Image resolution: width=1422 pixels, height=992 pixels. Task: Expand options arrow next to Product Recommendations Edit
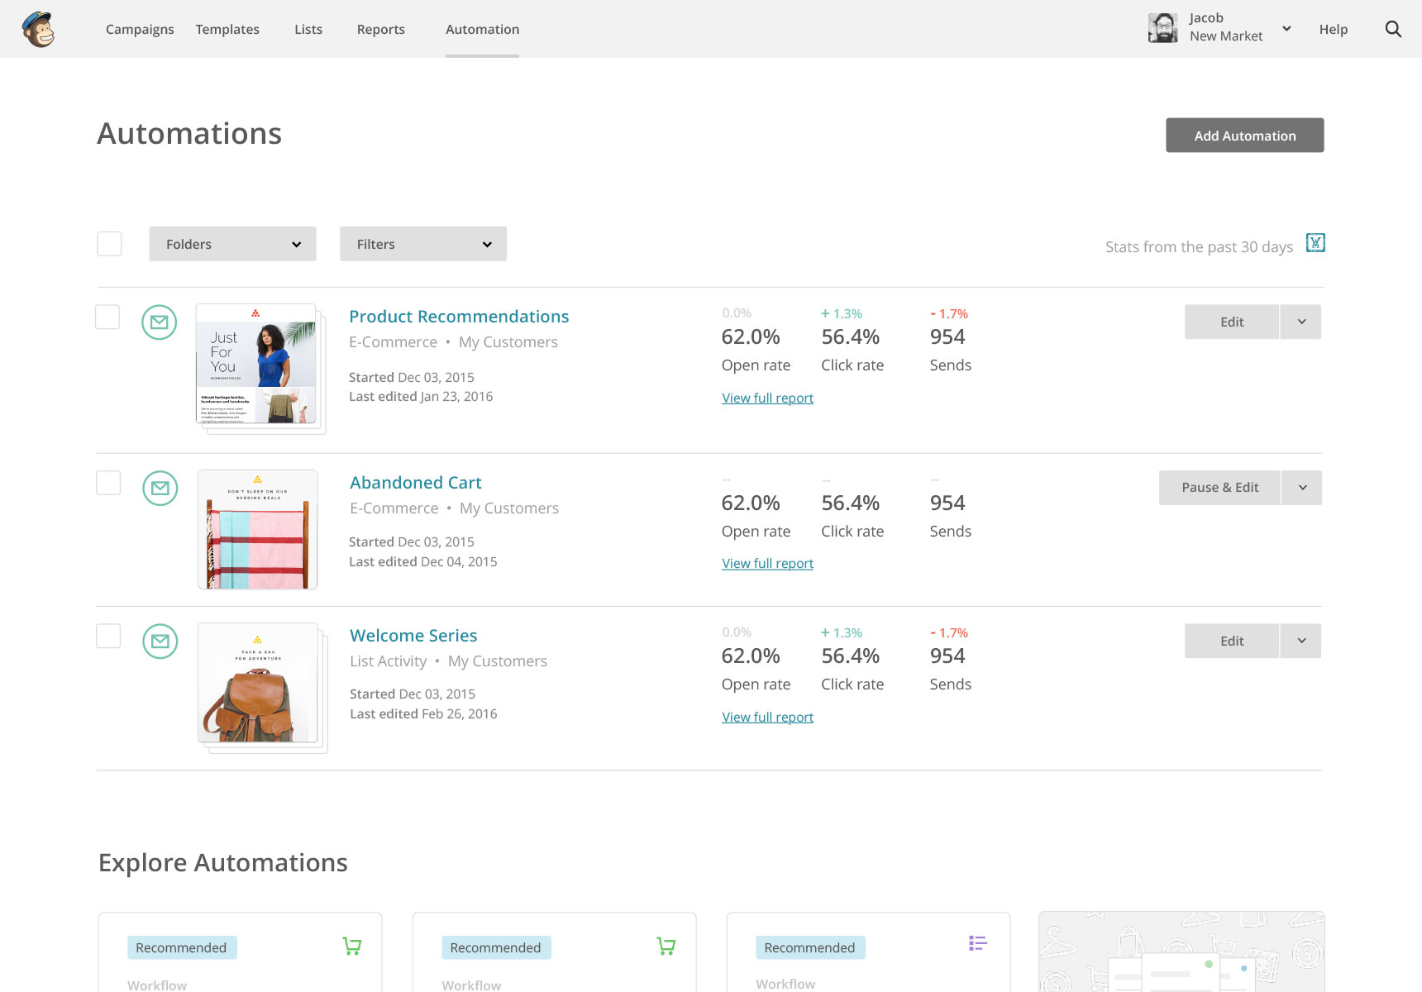[1301, 322]
